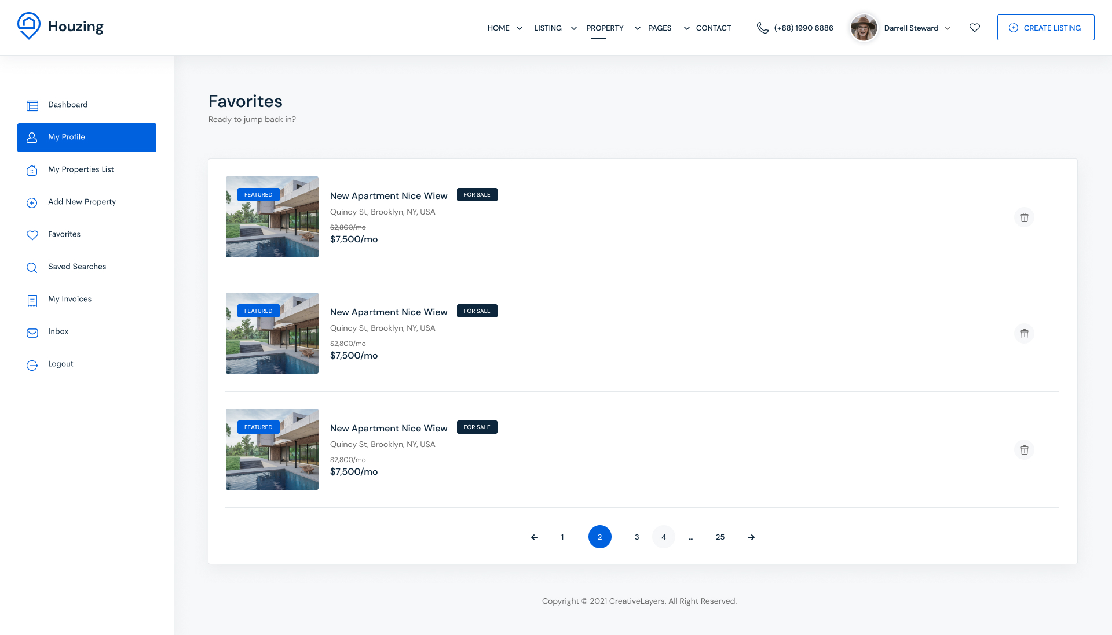The image size is (1112, 635).
Task: Open Darrell Steward account dropdown
Action: pyautogui.click(x=917, y=28)
